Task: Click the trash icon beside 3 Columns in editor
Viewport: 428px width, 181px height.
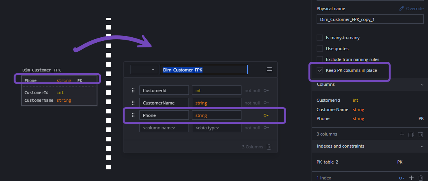Action: click(269, 147)
